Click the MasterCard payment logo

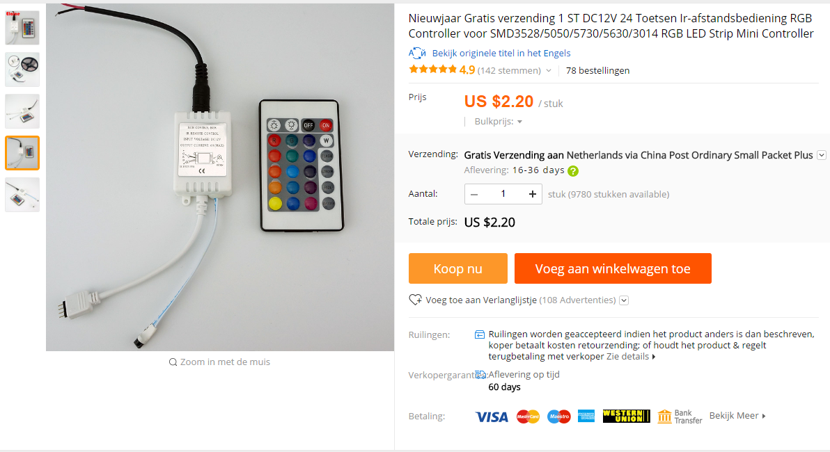(x=528, y=417)
